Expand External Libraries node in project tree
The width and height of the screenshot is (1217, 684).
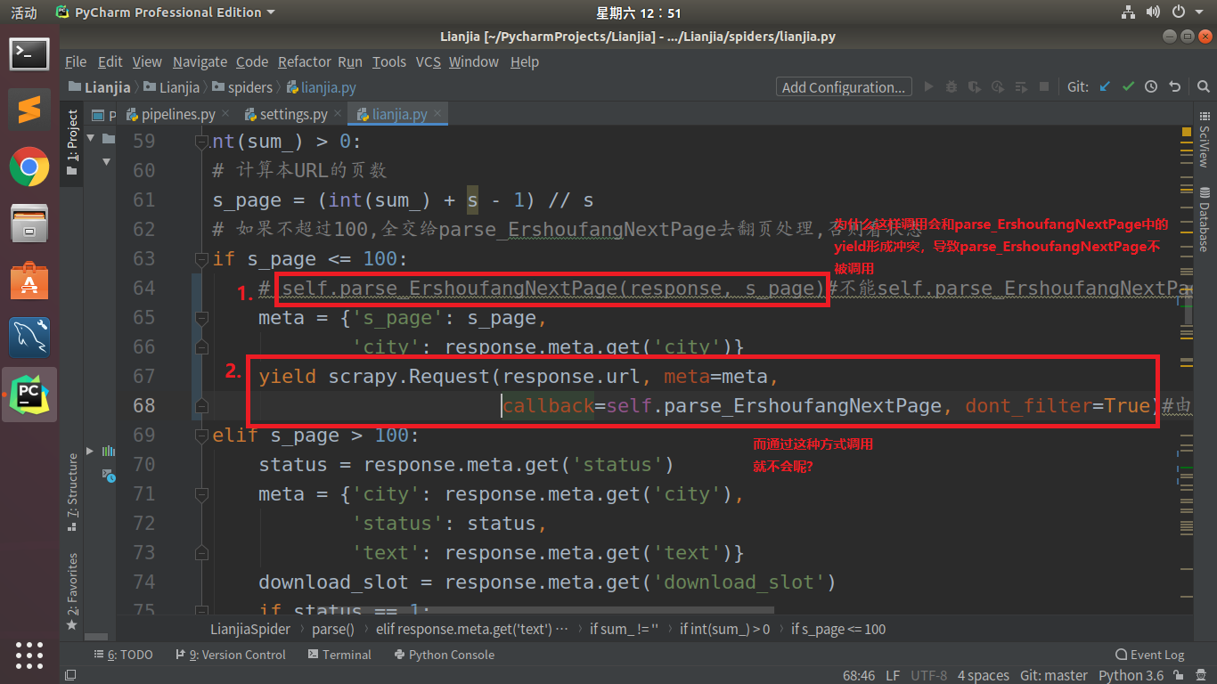pos(89,451)
